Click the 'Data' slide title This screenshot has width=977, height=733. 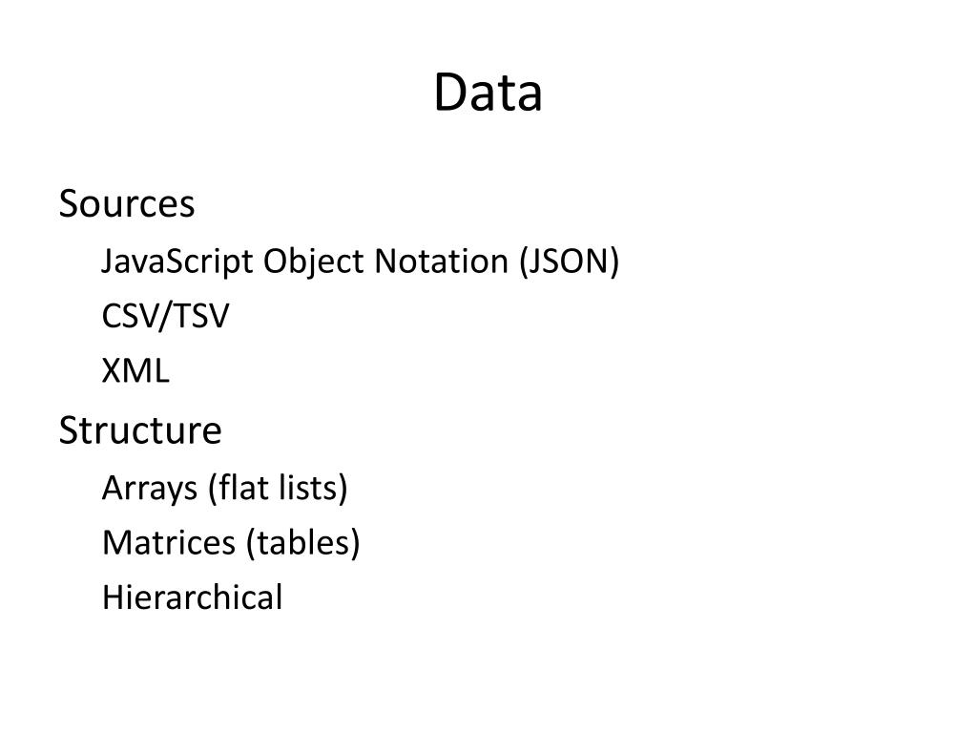pos(488,93)
